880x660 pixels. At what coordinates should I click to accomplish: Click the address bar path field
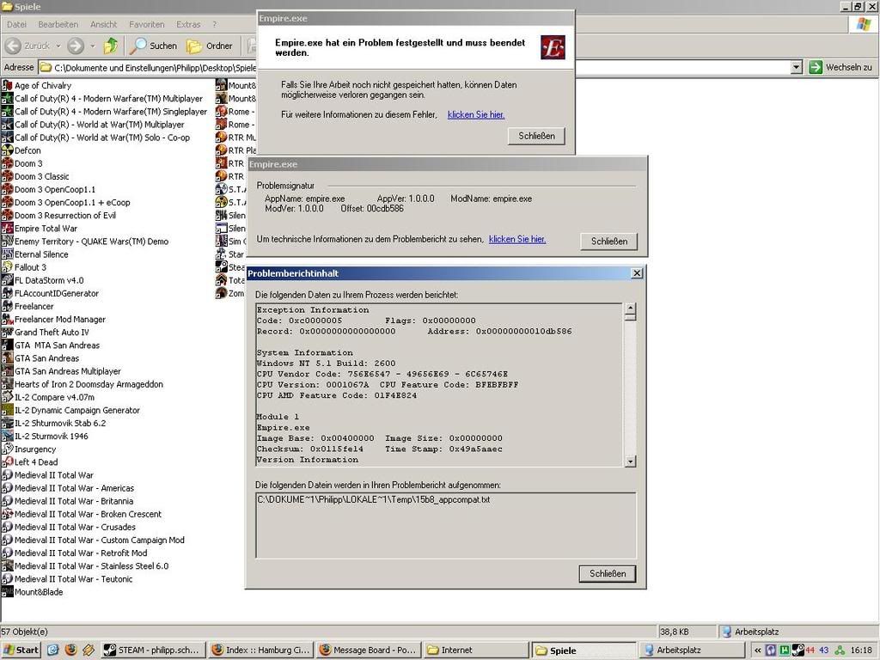pyautogui.click(x=415, y=67)
